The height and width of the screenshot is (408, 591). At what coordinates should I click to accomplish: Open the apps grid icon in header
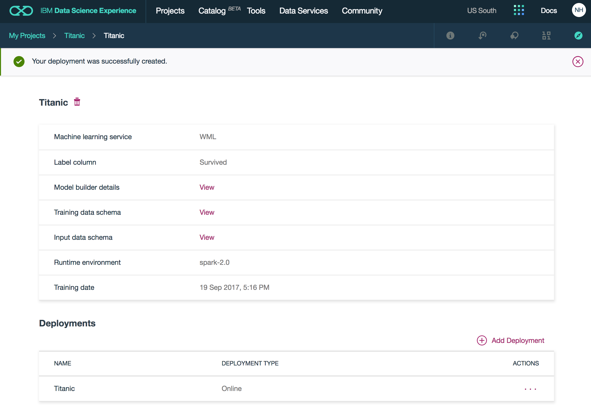pyautogui.click(x=519, y=10)
